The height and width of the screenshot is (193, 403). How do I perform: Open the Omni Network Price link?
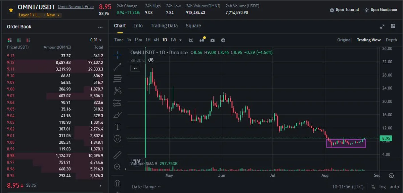click(x=76, y=7)
